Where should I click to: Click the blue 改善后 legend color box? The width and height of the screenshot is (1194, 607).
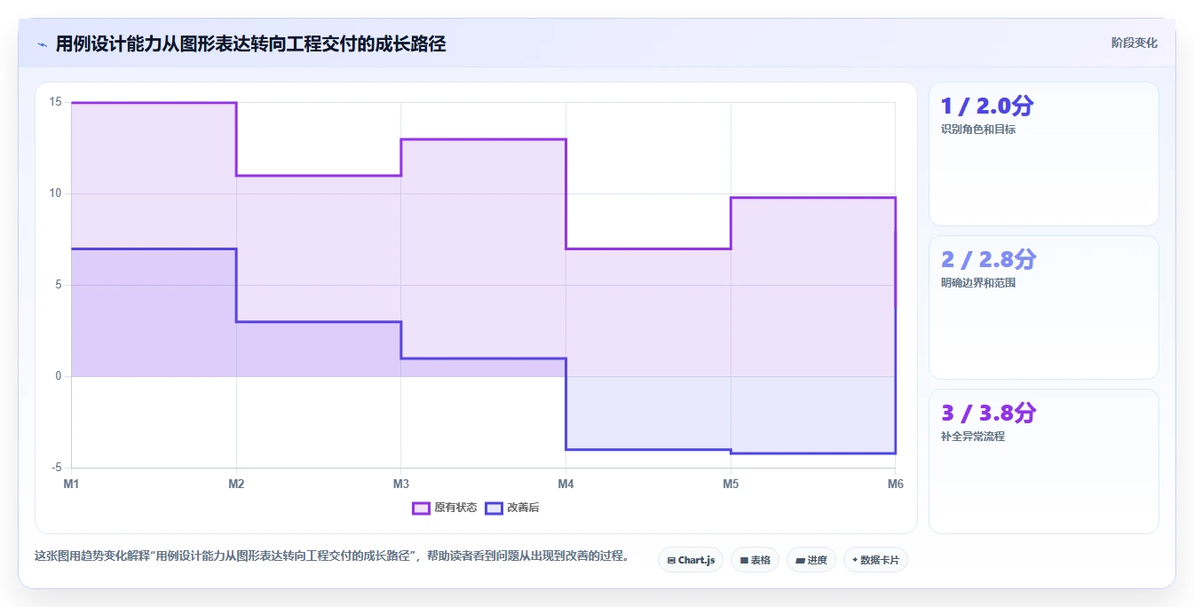click(494, 508)
